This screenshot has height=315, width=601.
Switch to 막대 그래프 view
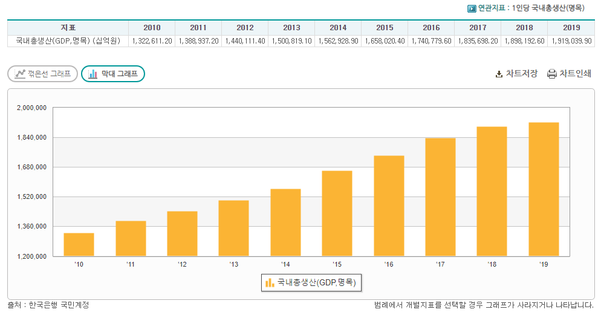tap(113, 74)
